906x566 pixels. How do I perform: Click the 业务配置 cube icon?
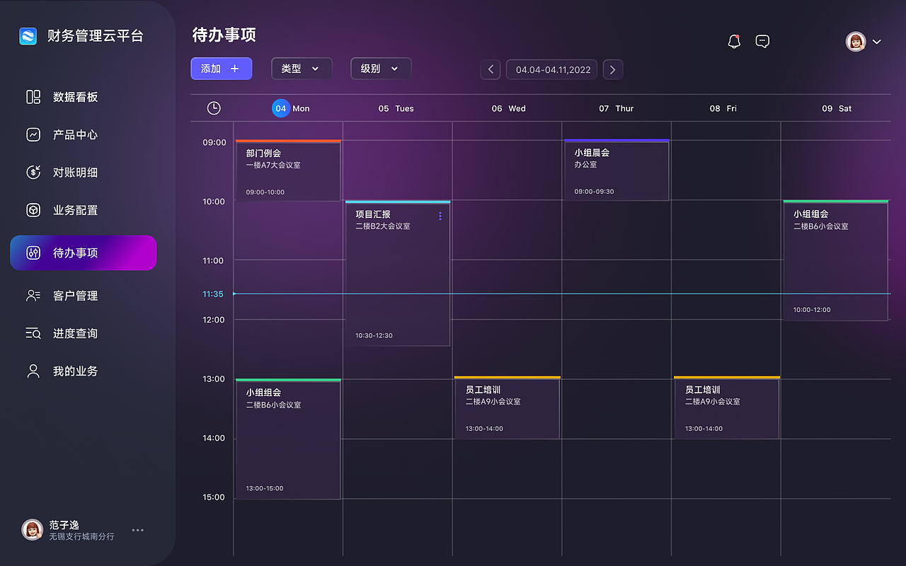33,210
